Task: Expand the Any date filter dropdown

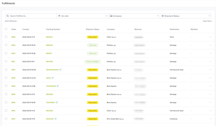Action: click(x=82, y=16)
